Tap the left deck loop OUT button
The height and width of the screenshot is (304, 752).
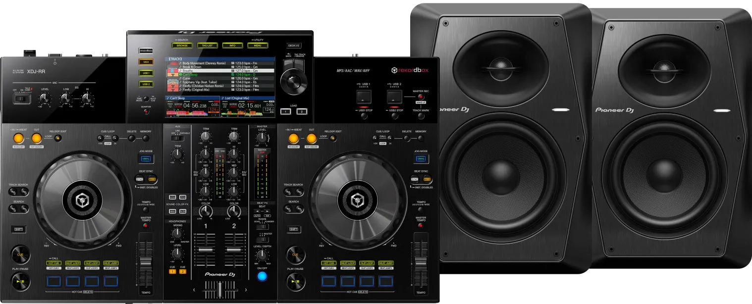pos(37,139)
